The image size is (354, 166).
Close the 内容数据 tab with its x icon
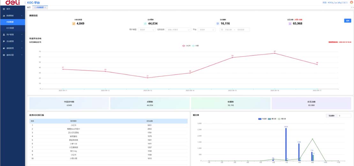[x=45, y=7]
